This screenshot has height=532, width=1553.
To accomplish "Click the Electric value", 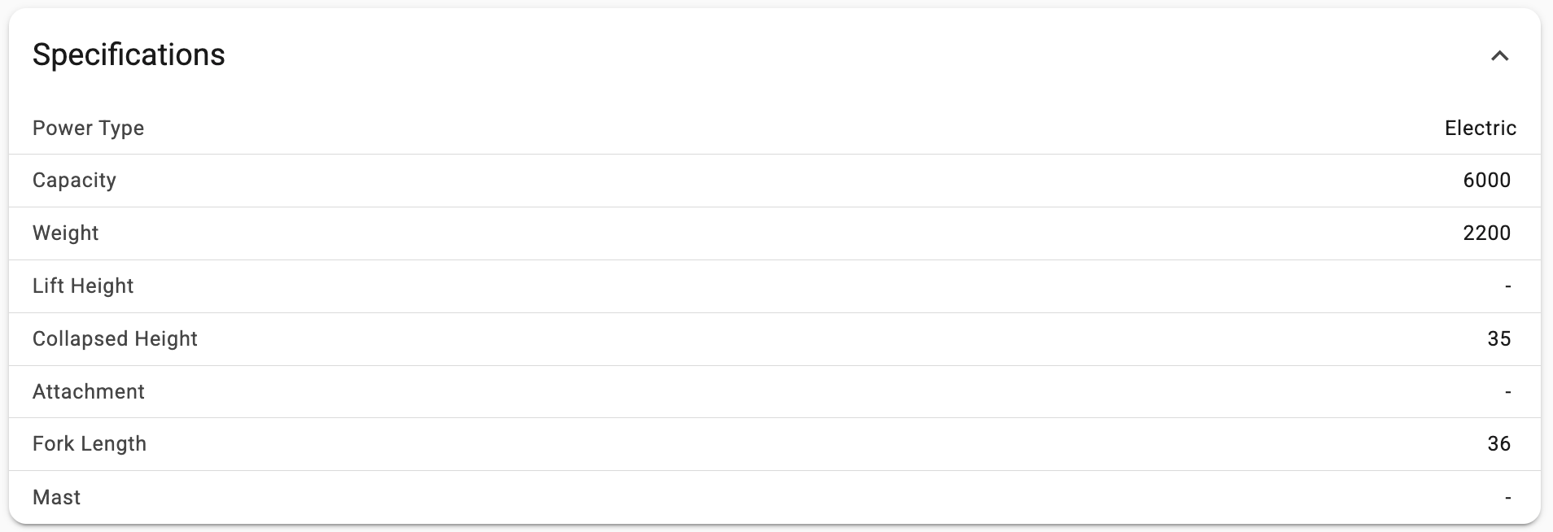I will tap(1480, 128).
